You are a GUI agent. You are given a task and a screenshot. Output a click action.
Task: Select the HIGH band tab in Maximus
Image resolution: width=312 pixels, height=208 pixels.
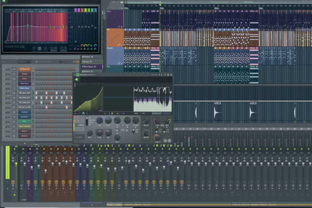point(81,125)
